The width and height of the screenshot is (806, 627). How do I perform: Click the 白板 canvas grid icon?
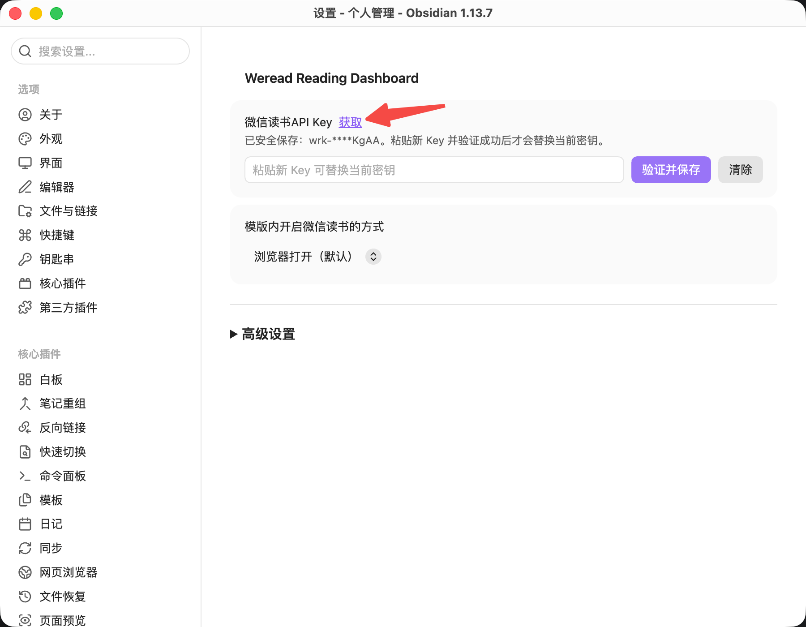point(25,379)
